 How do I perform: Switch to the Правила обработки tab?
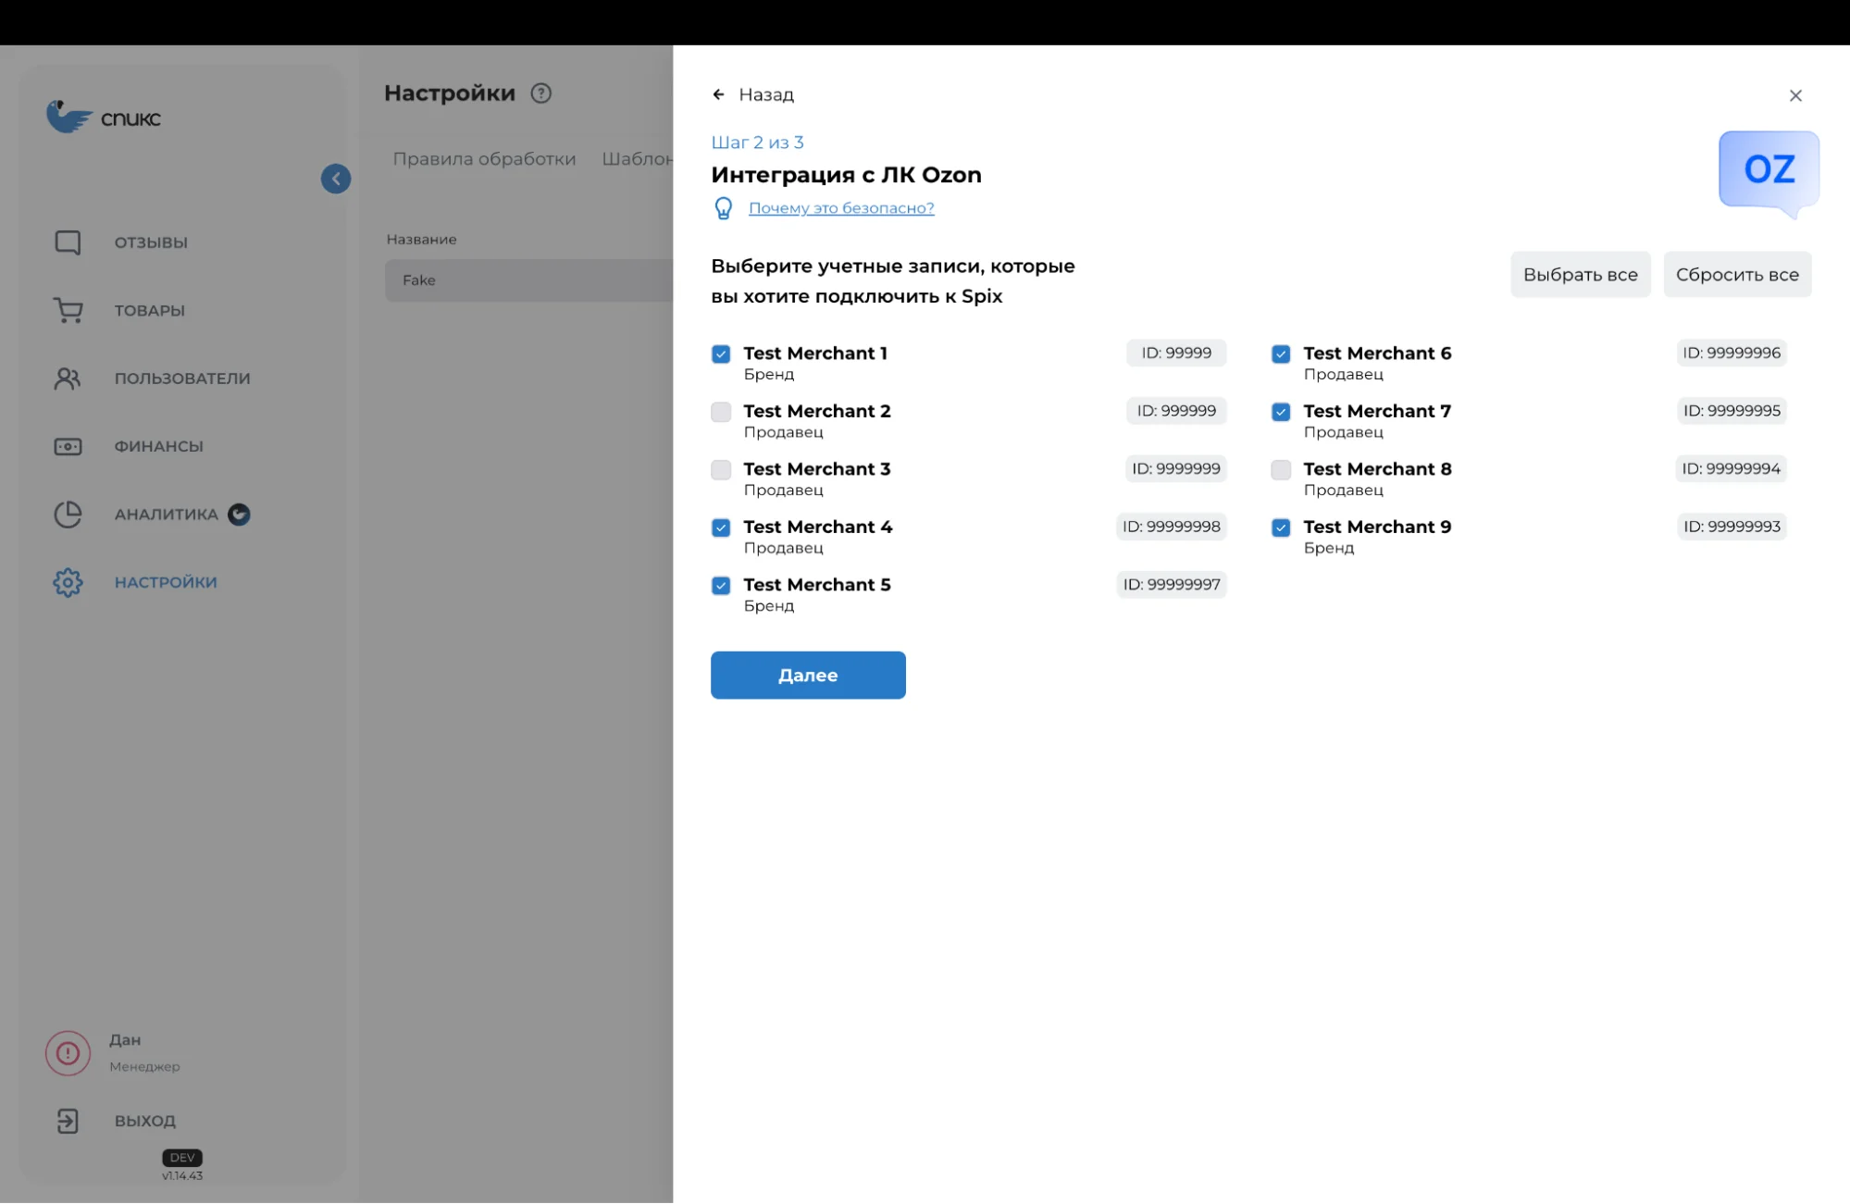click(x=484, y=159)
